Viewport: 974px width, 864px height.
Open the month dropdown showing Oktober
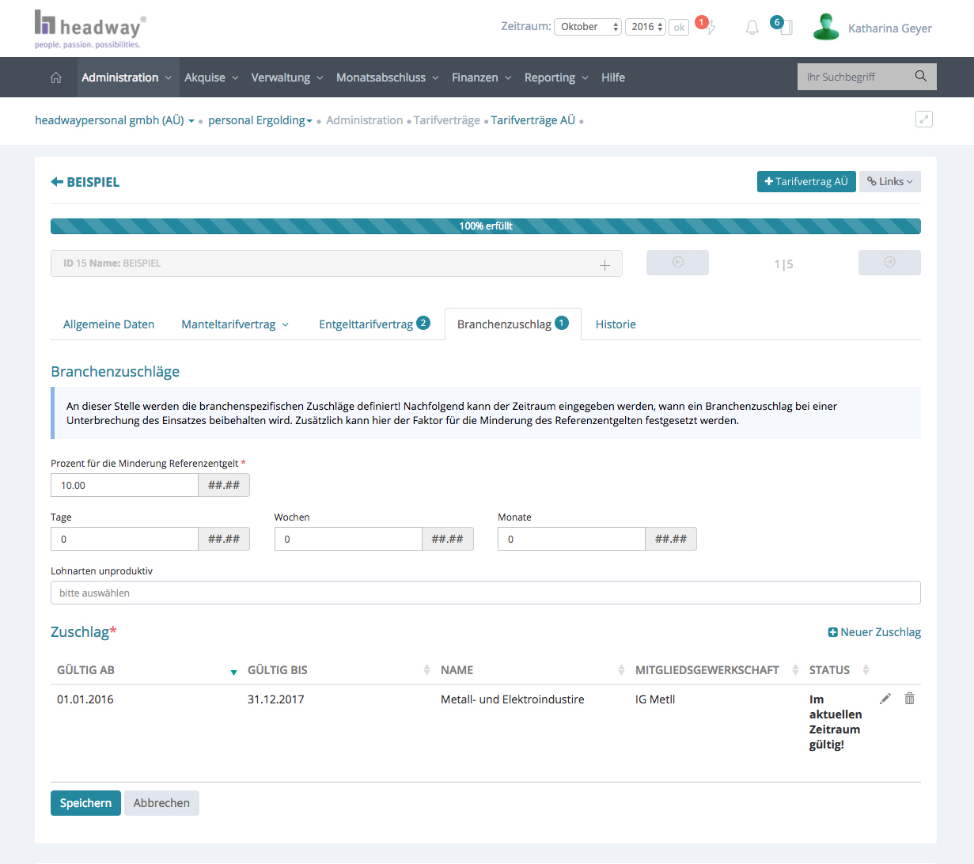[588, 27]
